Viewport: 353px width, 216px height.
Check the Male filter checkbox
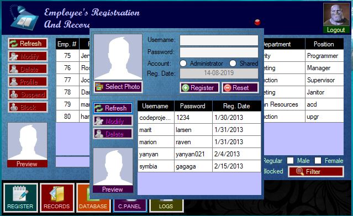click(x=290, y=161)
